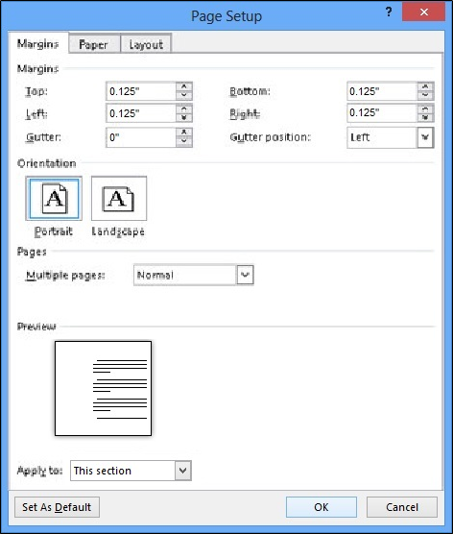Viewport: 453px width, 534px height.
Task: Open the Gutter position dropdown
Action: [x=425, y=137]
